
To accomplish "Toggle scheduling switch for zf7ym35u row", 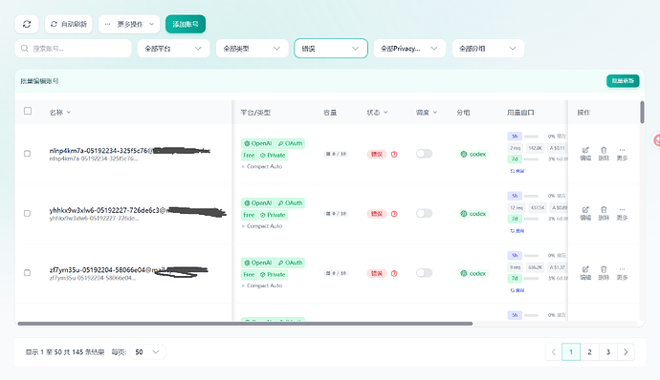I will [424, 273].
